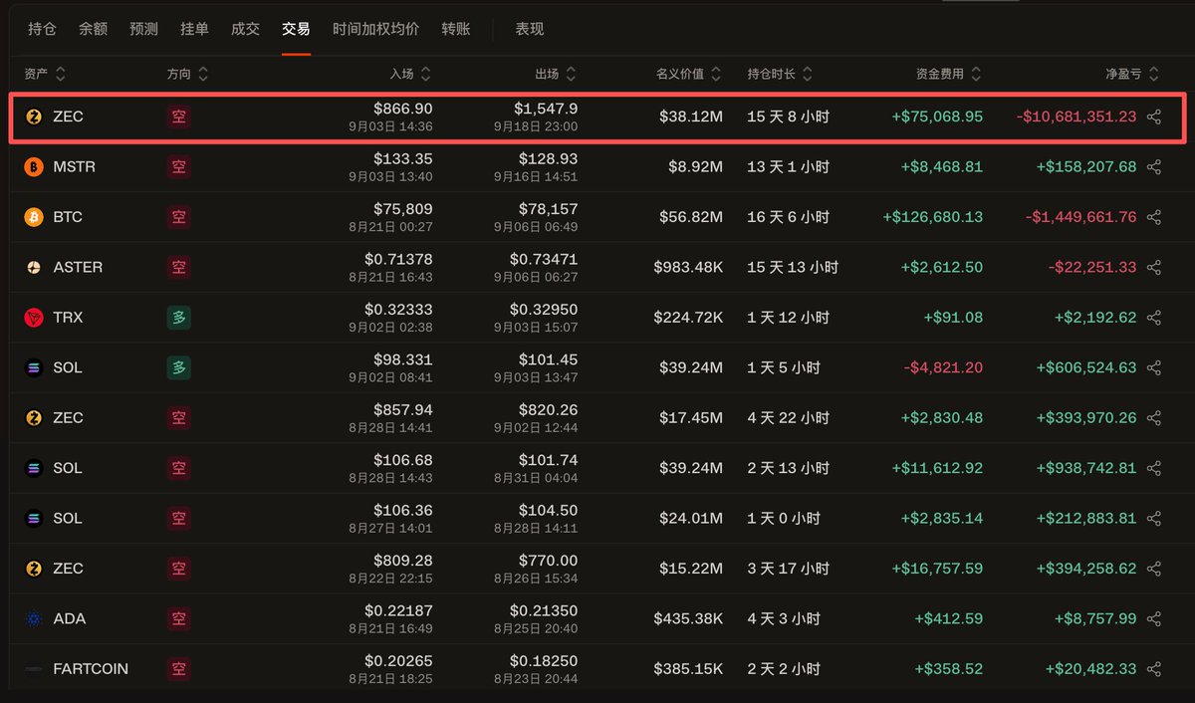The height and width of the screenshot is (703, 1195).
Task: Click the MSTR asset name
Action: tap(75, 166)
